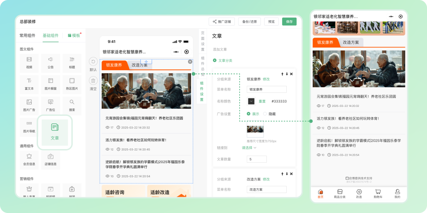The width and height of the screenshot is (427, 213).
Task: Switch to 常用组件 tab
Action: [27, 36]
